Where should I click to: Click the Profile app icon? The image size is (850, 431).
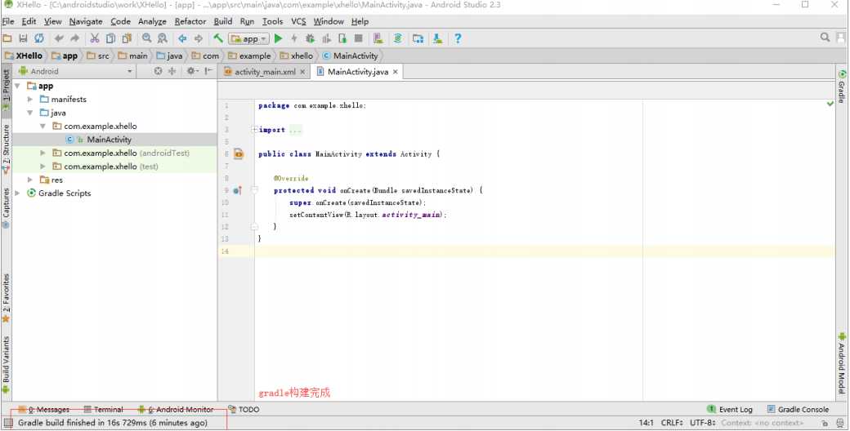[x=326, y=38]
